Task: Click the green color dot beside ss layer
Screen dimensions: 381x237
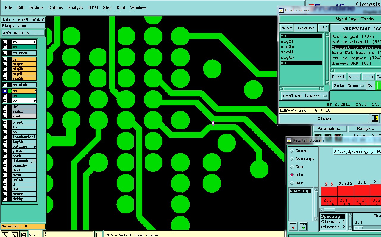Action: coord(10,91)
